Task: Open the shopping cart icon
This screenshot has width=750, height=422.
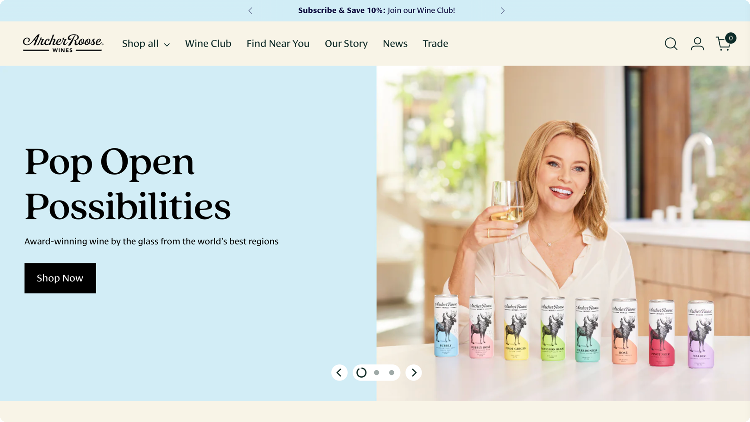Action: 725,42
